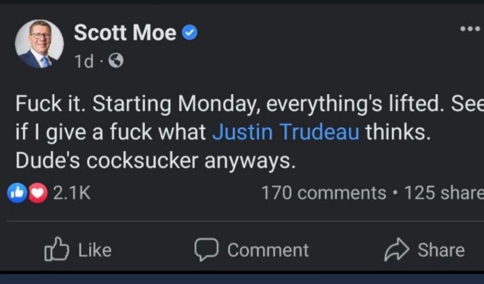Follow the Justin Trudeau mention link

point(286,133)
